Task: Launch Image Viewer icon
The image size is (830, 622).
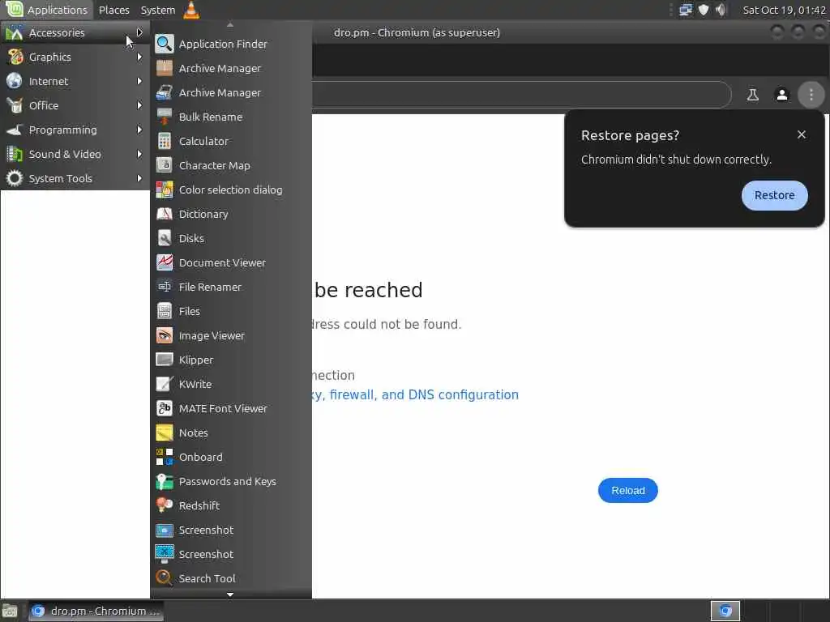Action: [164, 335]
